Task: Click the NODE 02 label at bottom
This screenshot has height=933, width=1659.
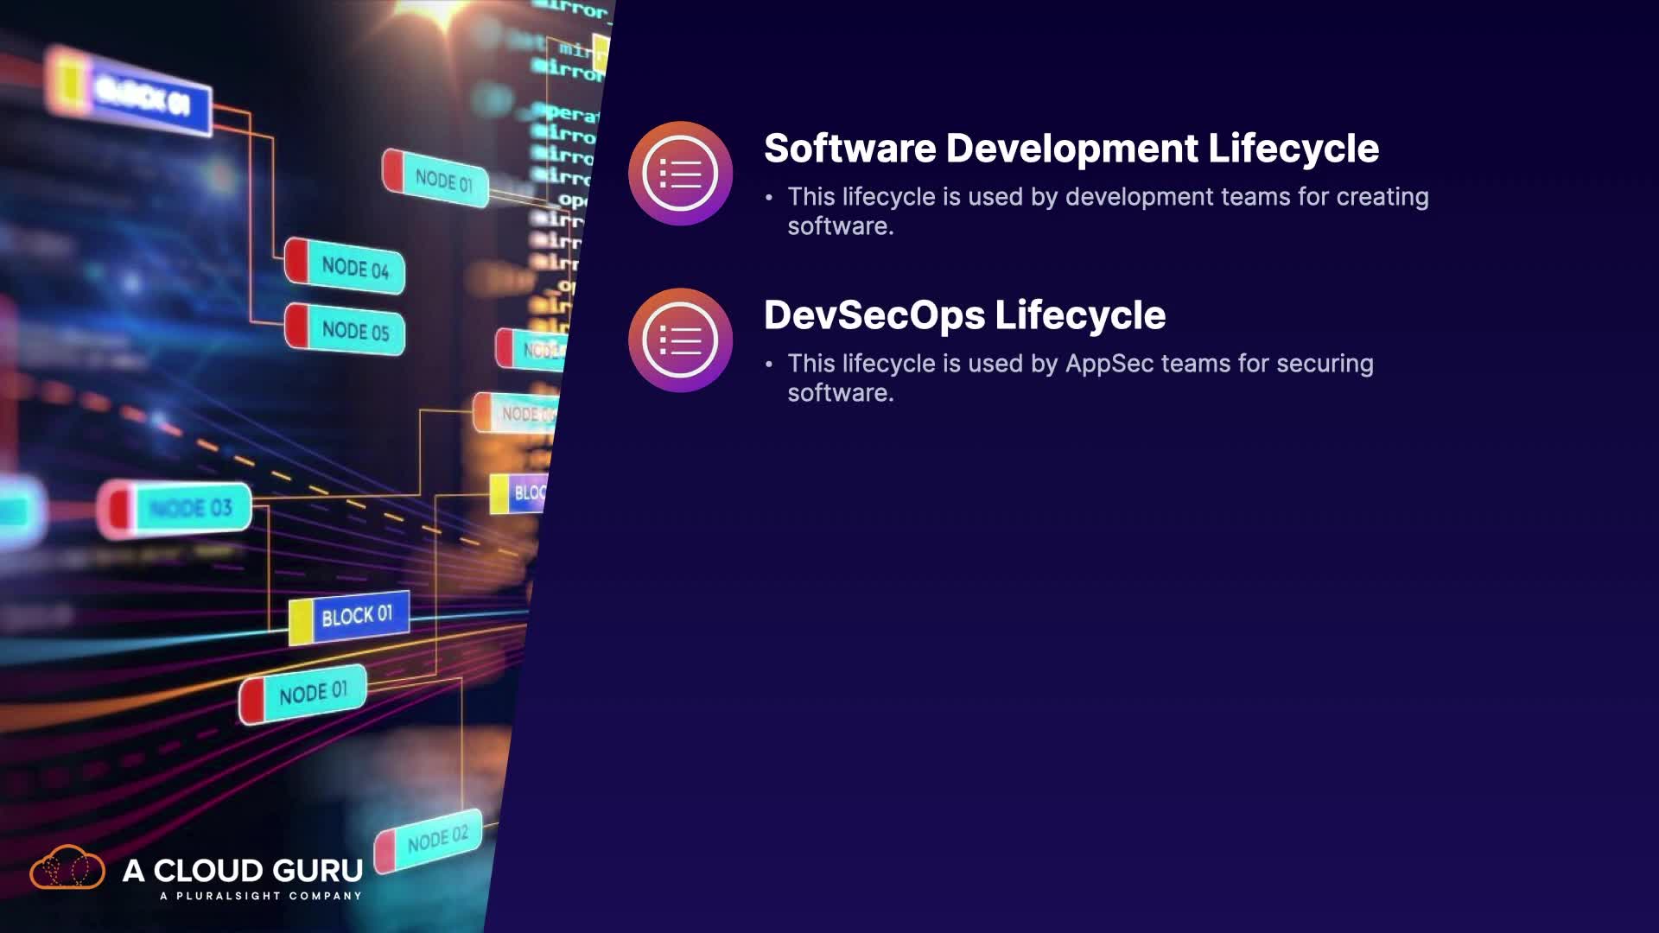Action: [x=429, y=839]
